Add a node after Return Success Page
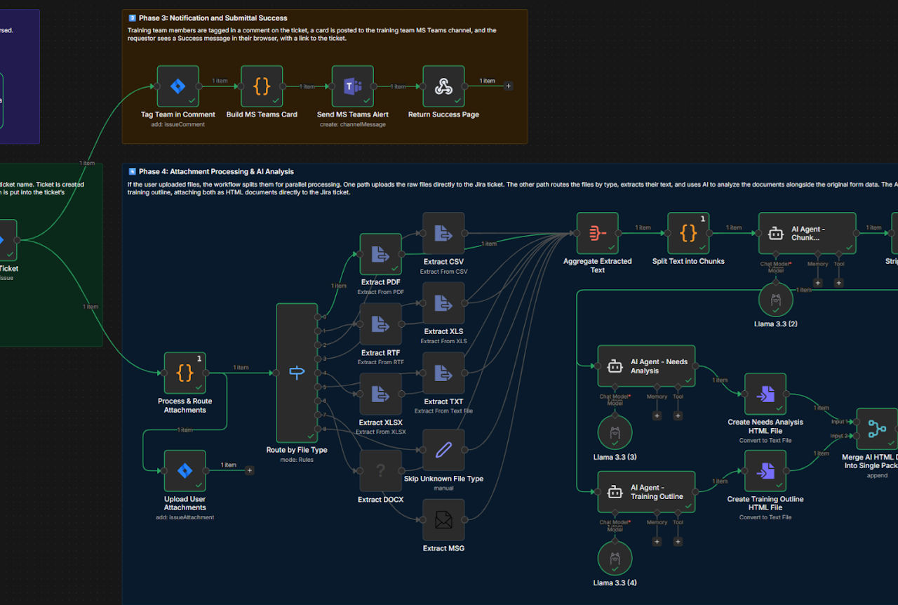Image resolution: width=898 pixels, height=605 pixels. [x=509, y=86]
